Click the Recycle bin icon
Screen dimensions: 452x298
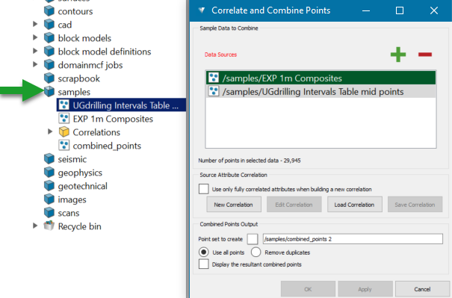tap(49, 226)
